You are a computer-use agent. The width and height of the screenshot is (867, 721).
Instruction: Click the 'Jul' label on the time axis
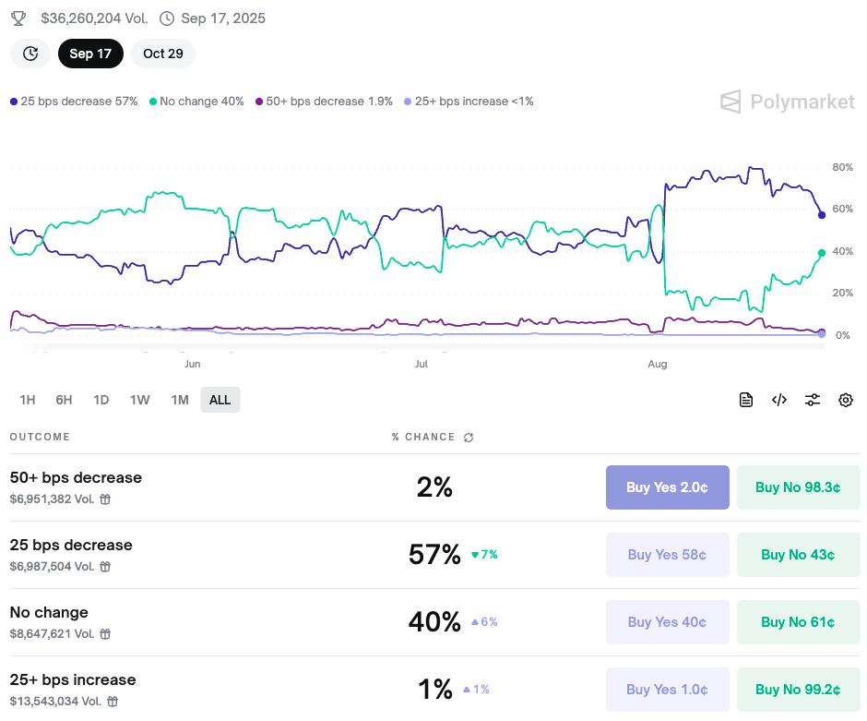tap(422, 364)
